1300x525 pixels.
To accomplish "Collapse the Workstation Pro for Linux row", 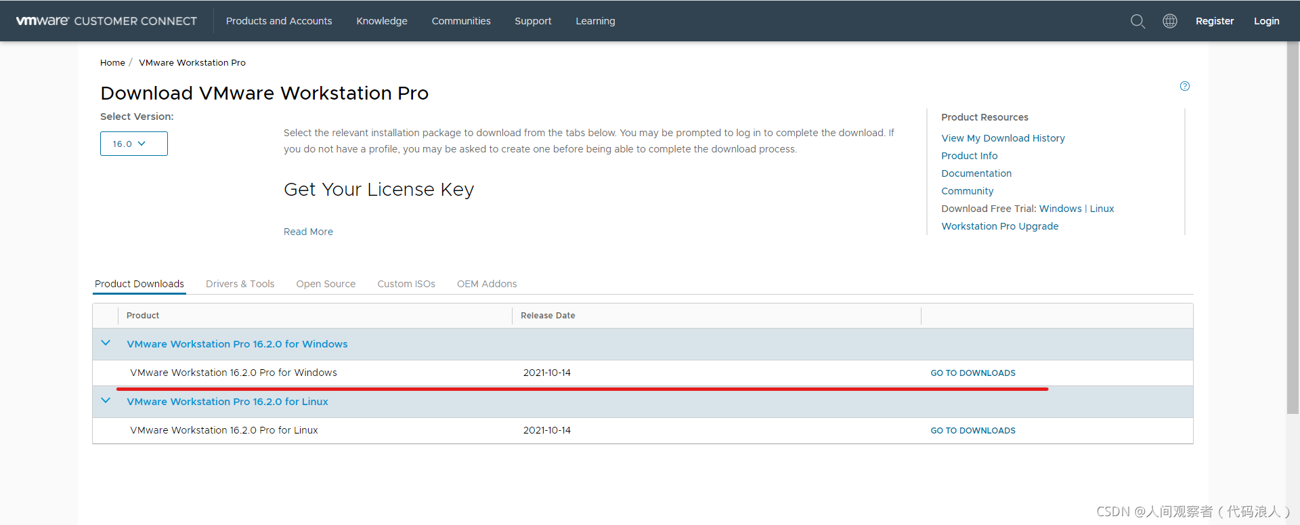I will [x=106, y=401].
